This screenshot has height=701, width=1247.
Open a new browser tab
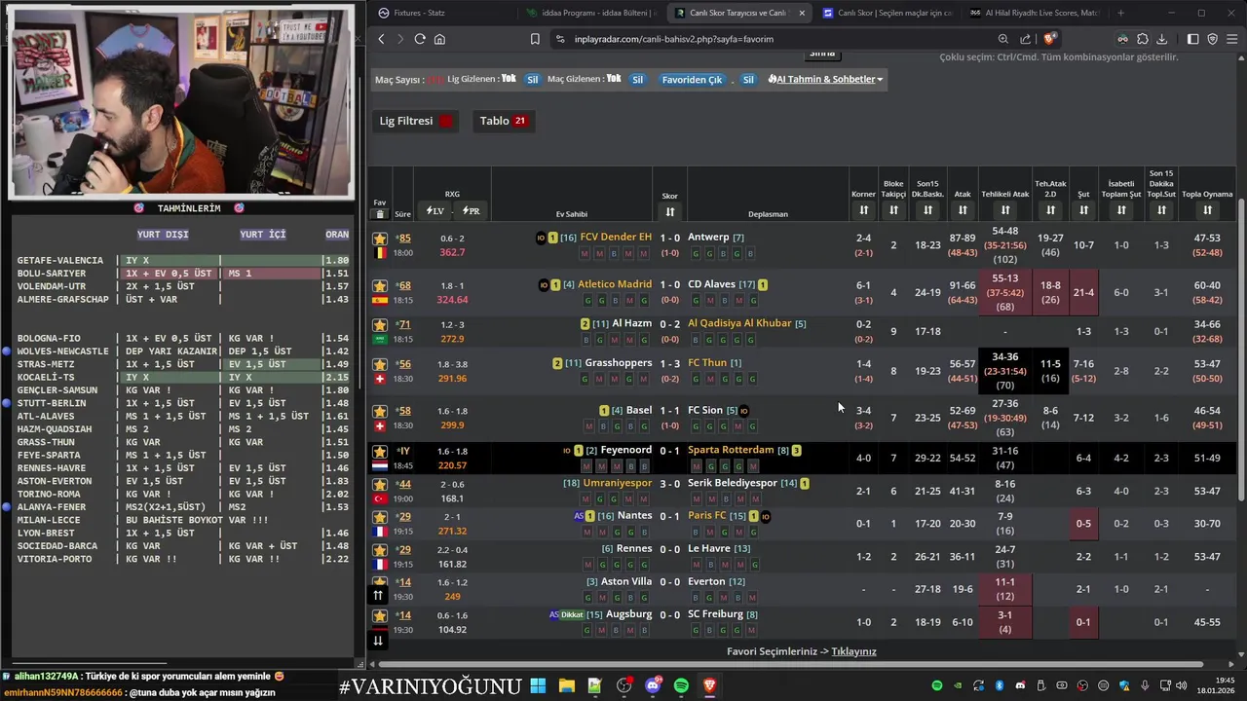coord(1120,13)
